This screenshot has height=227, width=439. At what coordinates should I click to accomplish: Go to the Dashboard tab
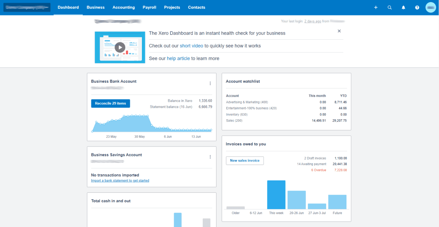pyautogui.click(x=68, y=7)
